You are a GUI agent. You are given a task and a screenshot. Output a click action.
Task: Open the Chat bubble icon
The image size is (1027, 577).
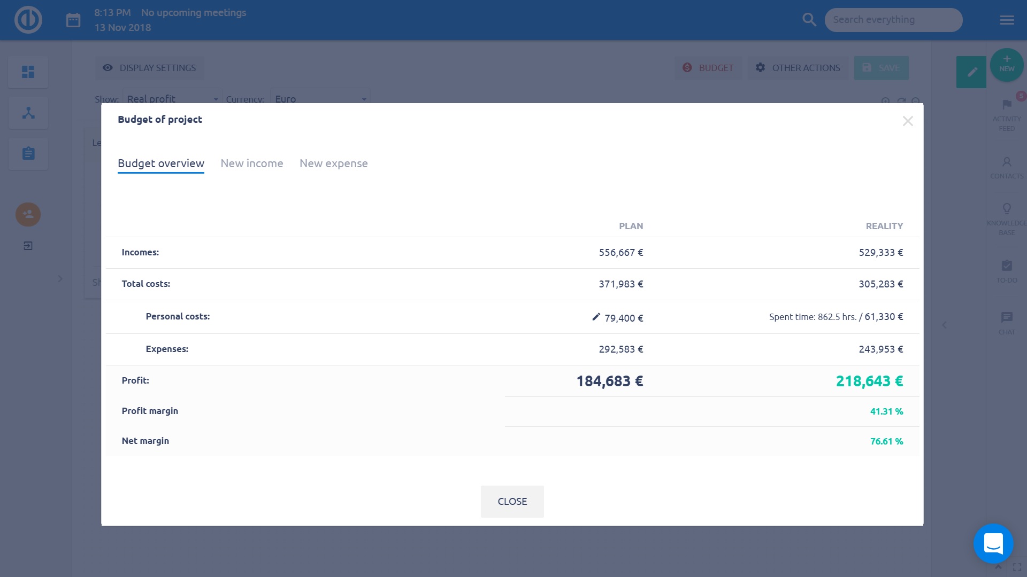[1007, 317]
